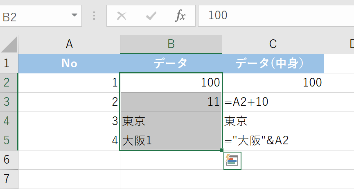This screenshot has width=354, height=189.
Task: Select cell showing =A2+10 formula text
Action: pyautogui.click(x=273, y=102)
